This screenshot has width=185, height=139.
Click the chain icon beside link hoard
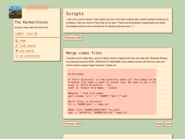click(16, 46)
